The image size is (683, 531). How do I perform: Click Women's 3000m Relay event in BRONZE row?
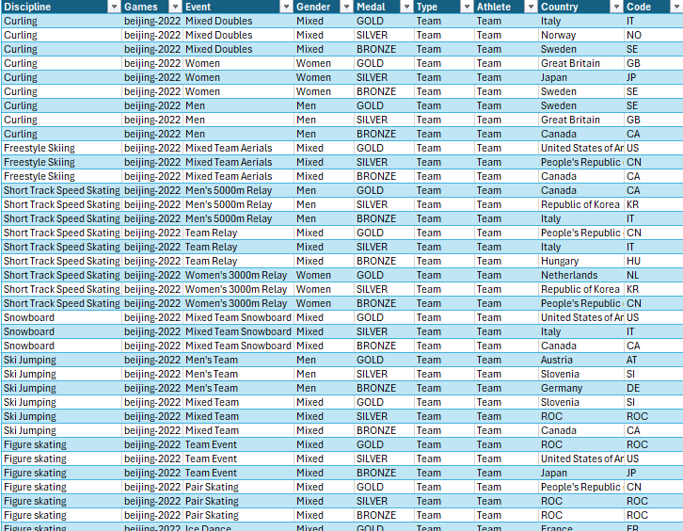pyautogui.click(x=238, y=303)
